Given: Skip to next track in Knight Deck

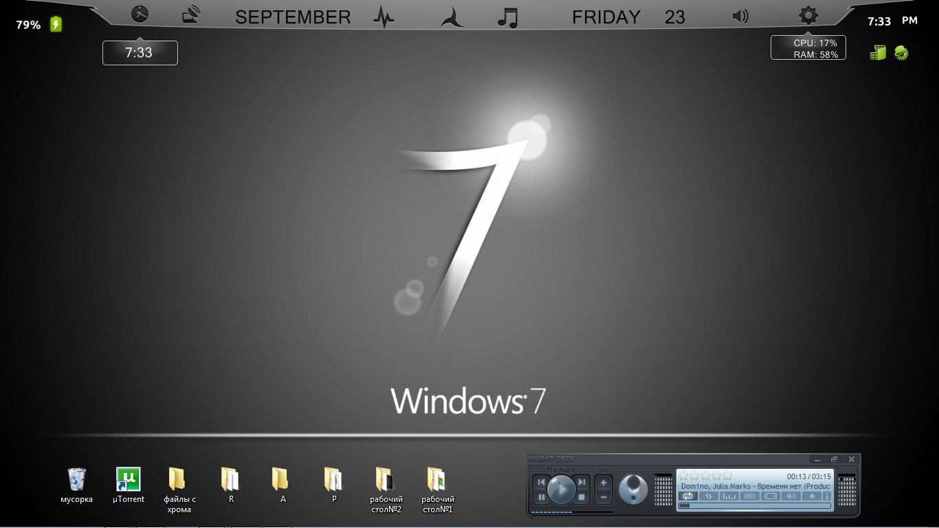Looking at the screenshot, I should [582, 483].
